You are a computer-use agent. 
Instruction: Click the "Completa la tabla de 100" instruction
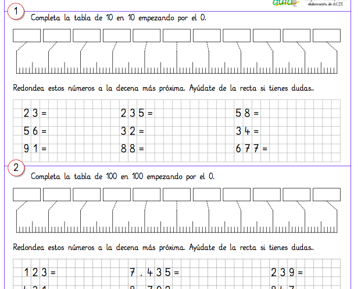point(122,176)
